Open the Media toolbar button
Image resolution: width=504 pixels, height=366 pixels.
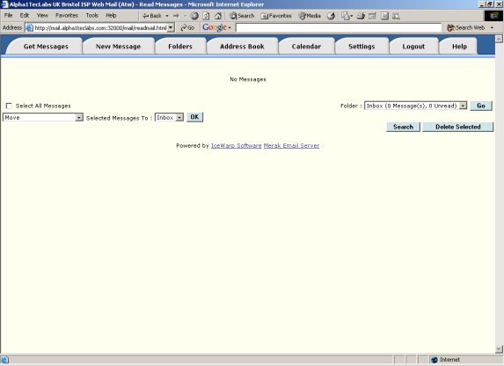[310, 16]
